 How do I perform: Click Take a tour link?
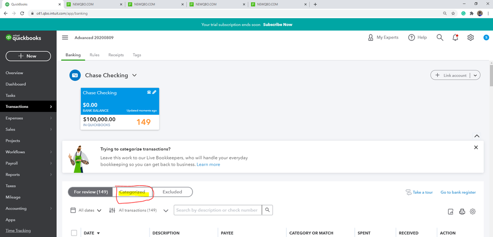(419, 192)
